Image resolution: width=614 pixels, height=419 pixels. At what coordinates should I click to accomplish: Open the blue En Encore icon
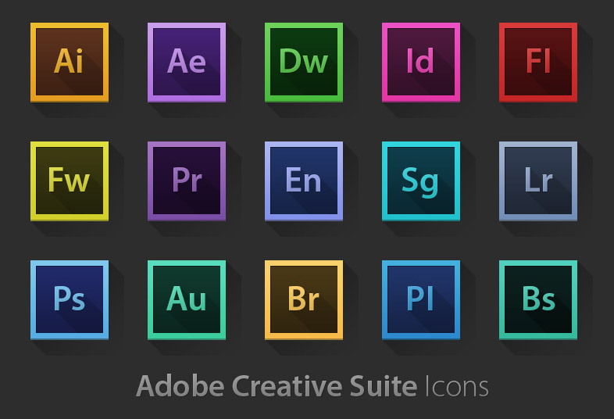point(304,181)
